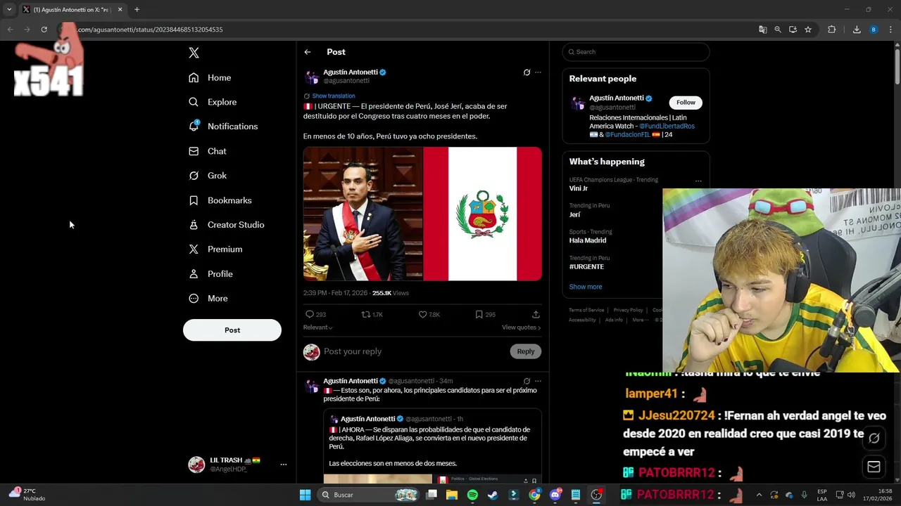The height and width of the screenshot is (506, 901).
Task: Click the X logo in the sidebar
Action: point(194,53)
